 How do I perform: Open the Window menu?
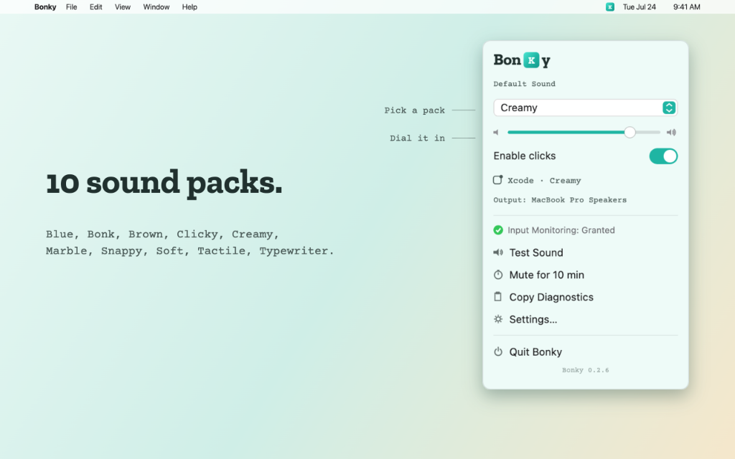point(156,7)
